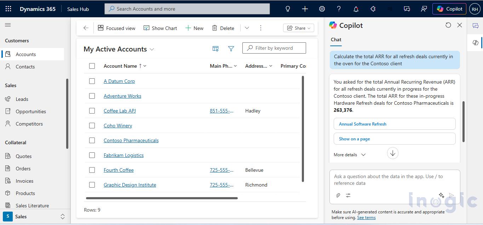Screen dimensions: 483x225
Task: Open the RH user profile avatar
Action: [475, 9]
